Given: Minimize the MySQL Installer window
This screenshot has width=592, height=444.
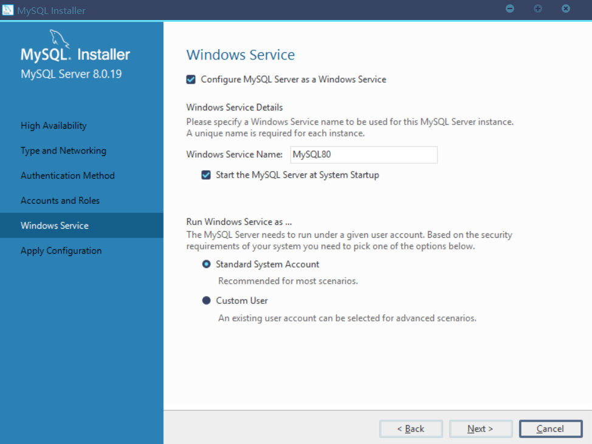Looking at the screenshot, I should click(x=510, y=8).
